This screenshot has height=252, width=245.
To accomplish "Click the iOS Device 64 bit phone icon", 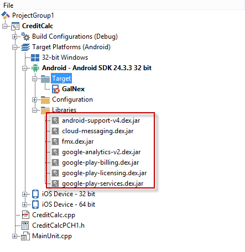I will pos(35,204).
